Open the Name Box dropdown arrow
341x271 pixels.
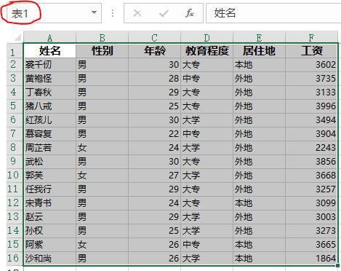click(94, 12)
